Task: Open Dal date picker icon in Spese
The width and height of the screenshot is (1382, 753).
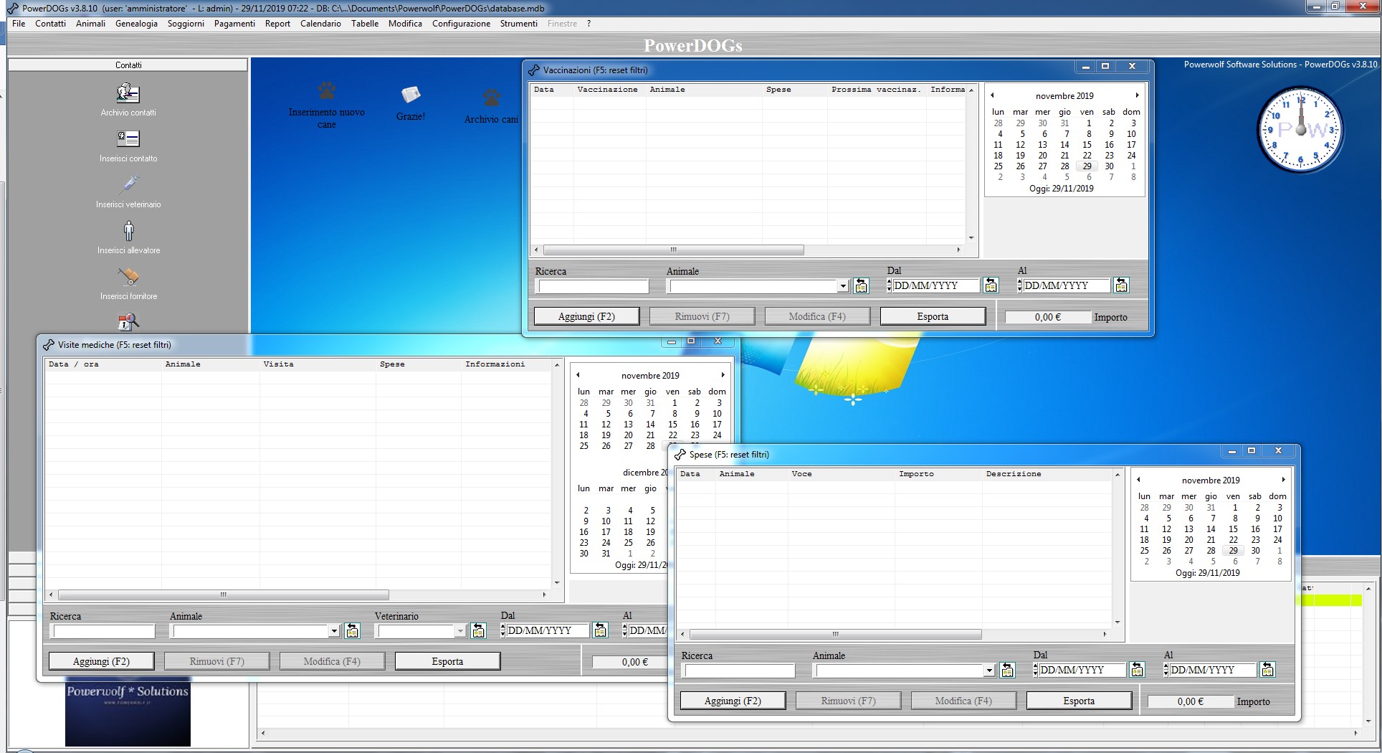Action: click(1137, 670)
